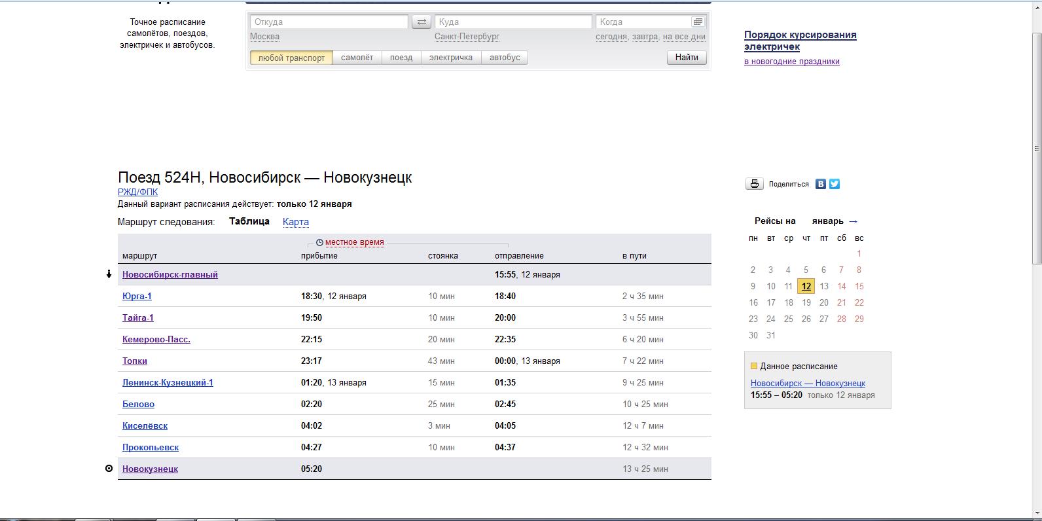Click into the Откуда departure input field
1042x521 pixels.
329,22
